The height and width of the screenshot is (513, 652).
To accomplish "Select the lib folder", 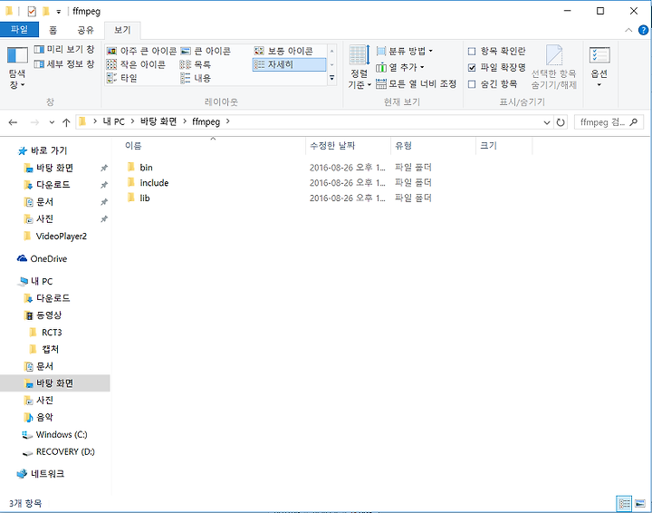I will tap(144, 198).
